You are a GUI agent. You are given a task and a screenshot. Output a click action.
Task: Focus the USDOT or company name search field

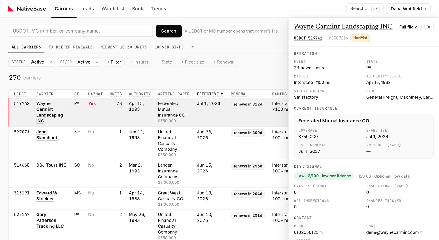pos(81,31)
